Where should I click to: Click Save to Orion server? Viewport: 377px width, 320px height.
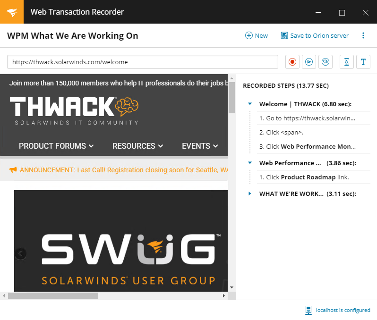(x=315, y=35)
